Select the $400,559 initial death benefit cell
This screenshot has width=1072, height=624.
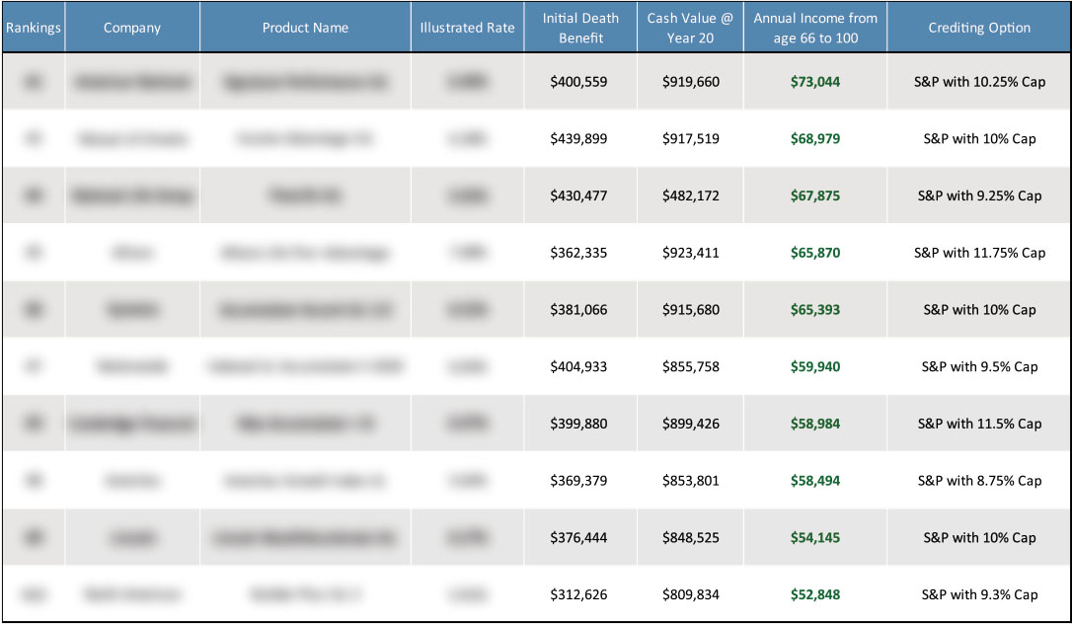tap(580, 81)
